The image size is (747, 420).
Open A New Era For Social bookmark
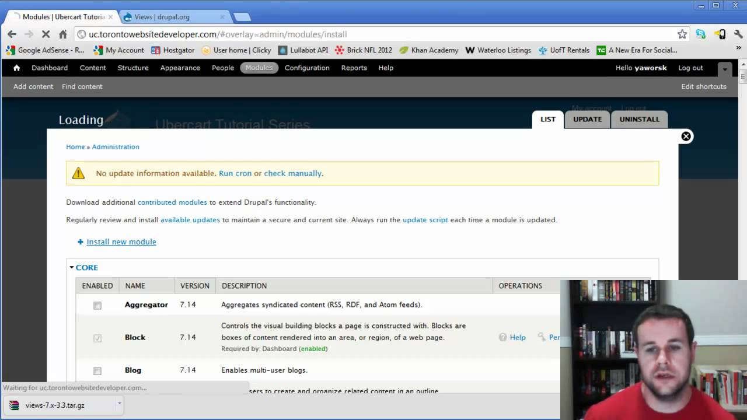point(637,50)
